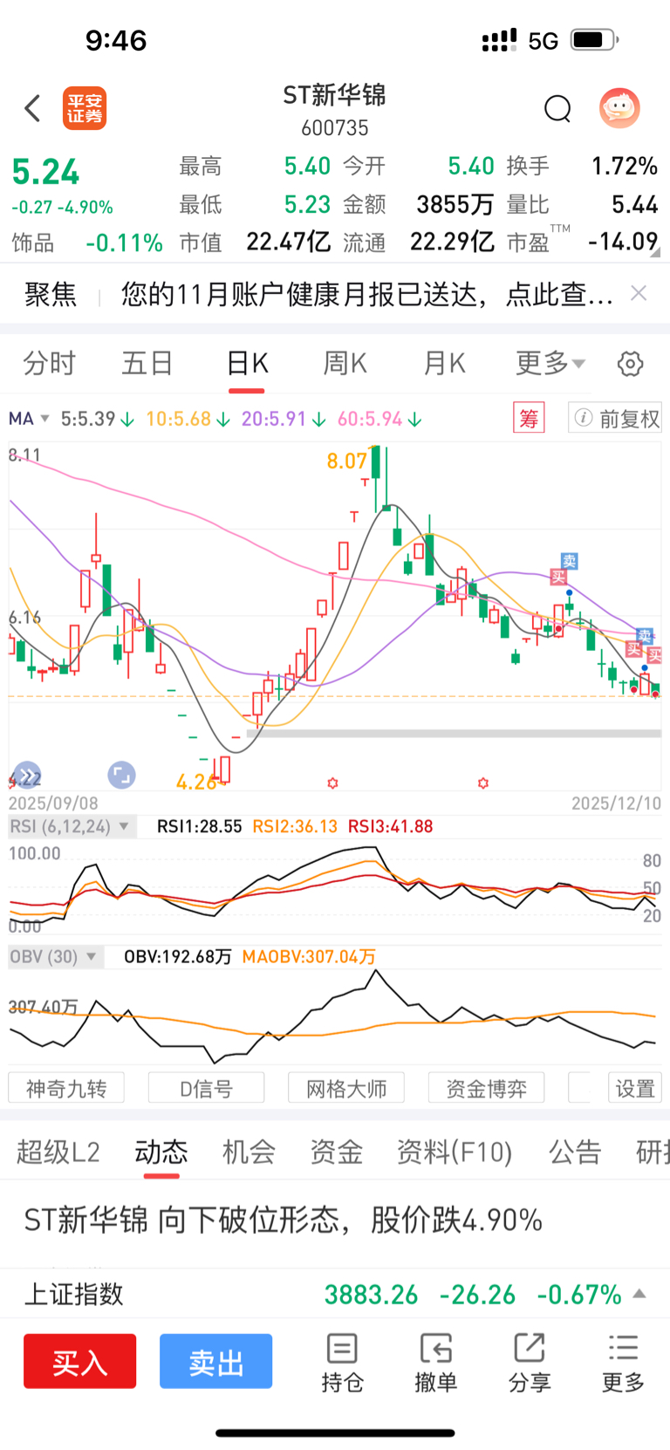670x1450 pixels.
Task: Tap the red 买 marker below it
Action: (558, 577)
